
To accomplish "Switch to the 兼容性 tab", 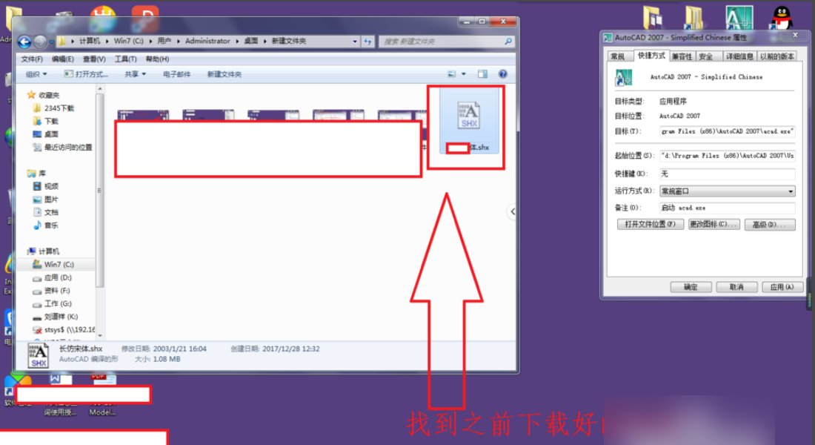I will [x=681, y=55].
